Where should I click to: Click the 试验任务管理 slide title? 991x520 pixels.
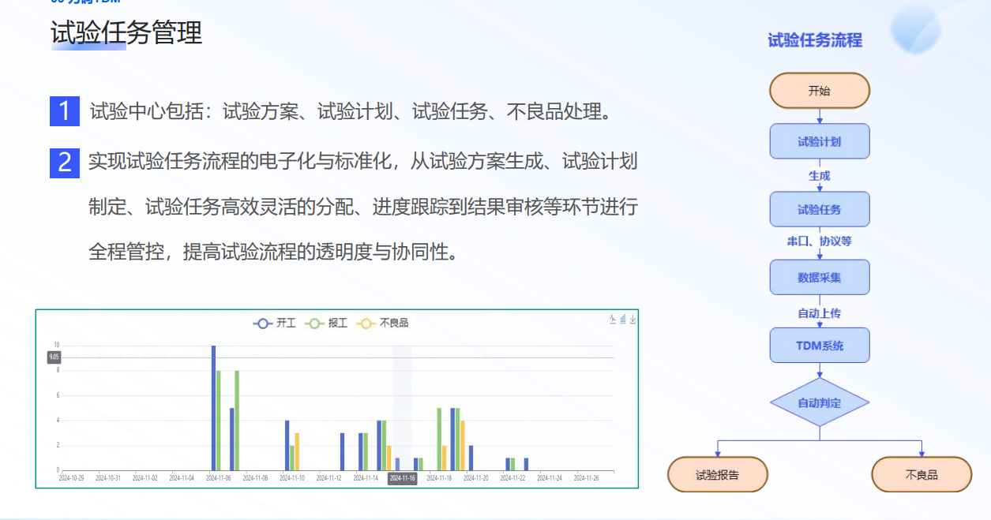point(126,33)
